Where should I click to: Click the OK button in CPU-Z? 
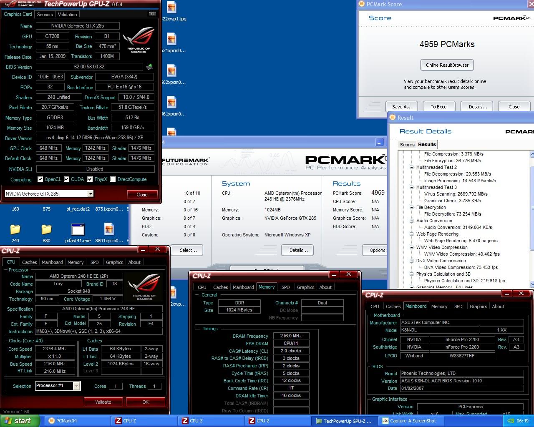click(x=145, y=402)
